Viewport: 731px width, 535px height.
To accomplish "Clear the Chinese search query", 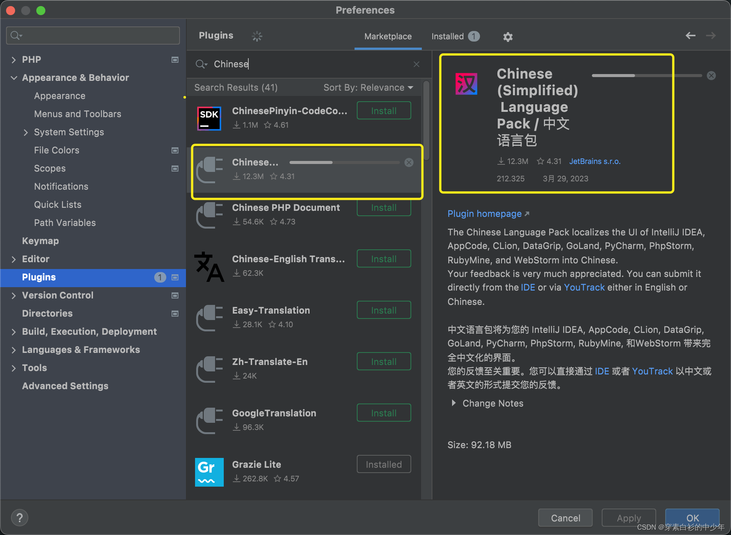I will (416, 64).
